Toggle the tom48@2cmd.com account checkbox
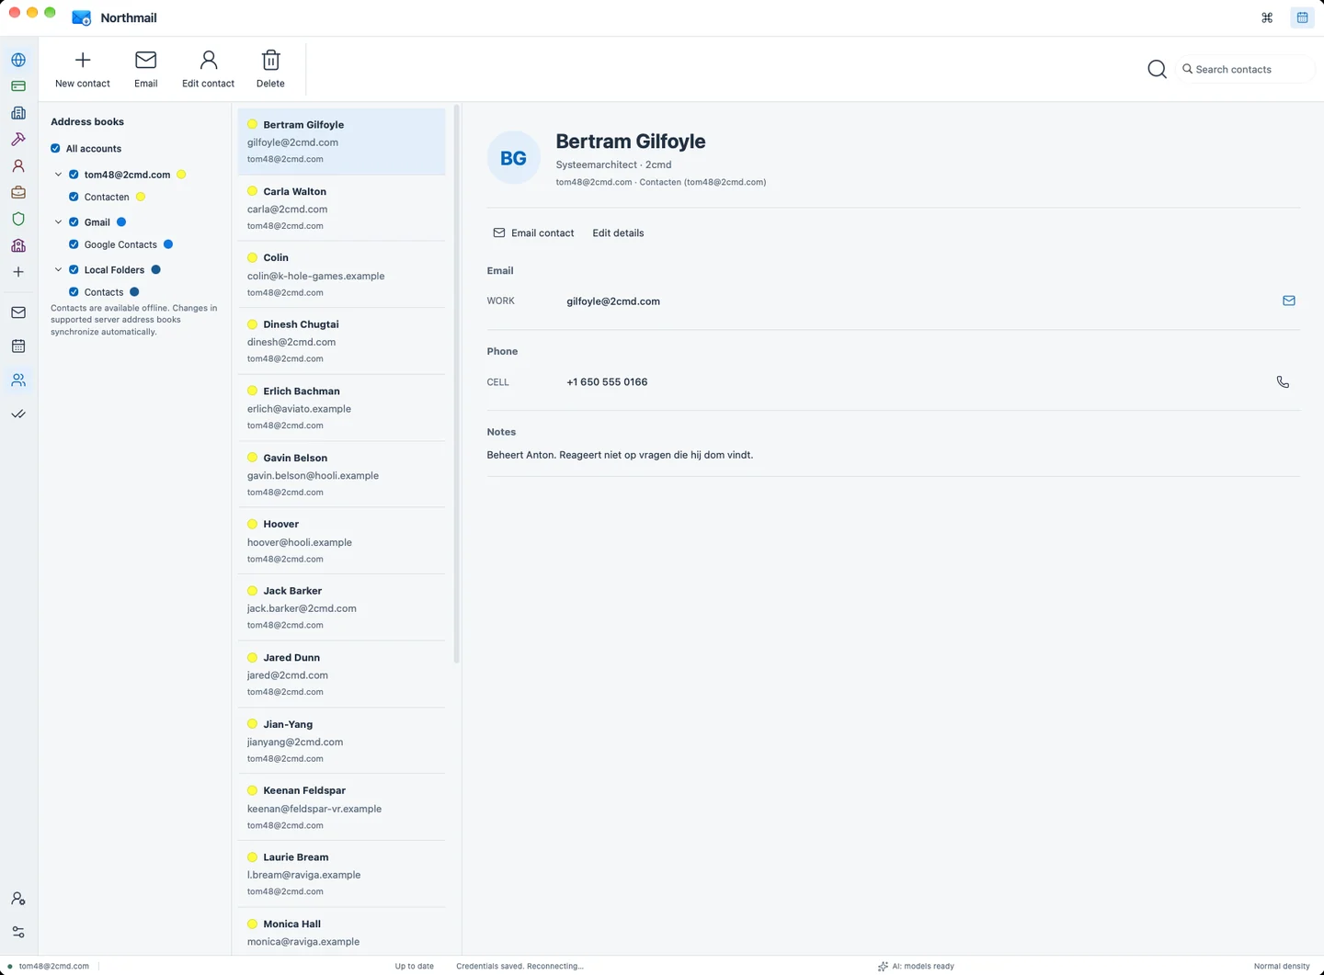The height and width of the screenshot is (975, 1324). 74,174
